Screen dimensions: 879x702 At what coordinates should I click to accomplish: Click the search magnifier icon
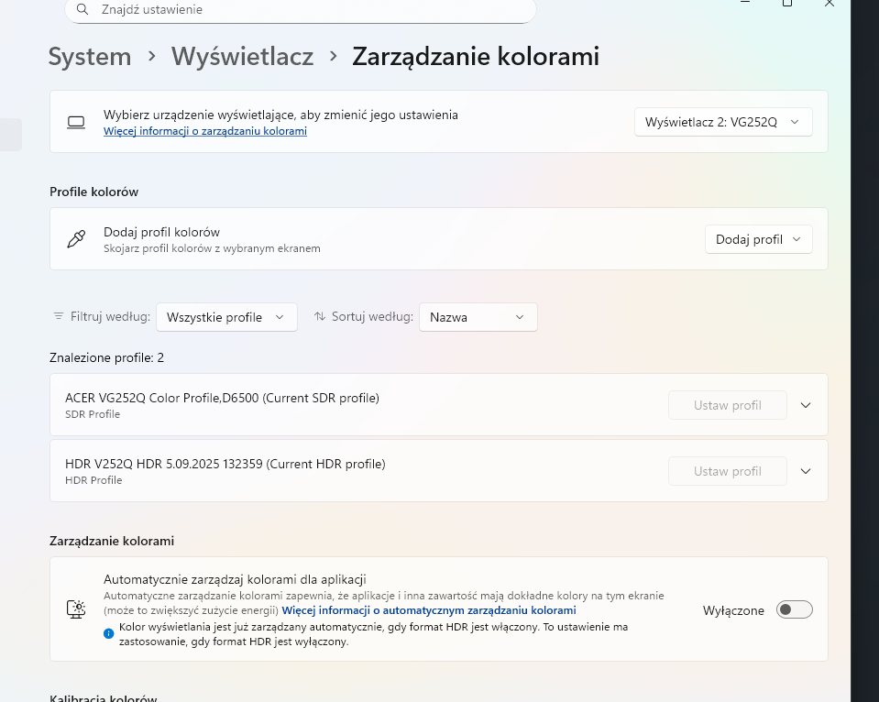pyautogui.click(x=83, y=9)
